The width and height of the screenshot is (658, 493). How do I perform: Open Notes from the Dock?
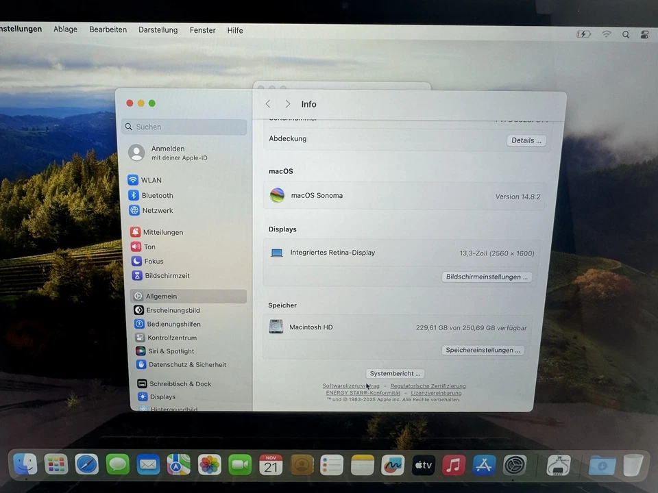[x=362, y=465]
